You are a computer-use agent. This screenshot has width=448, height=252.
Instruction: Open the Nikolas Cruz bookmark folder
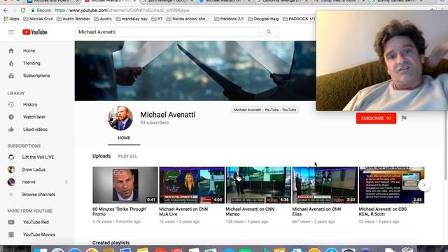click(x=38, y=19)
